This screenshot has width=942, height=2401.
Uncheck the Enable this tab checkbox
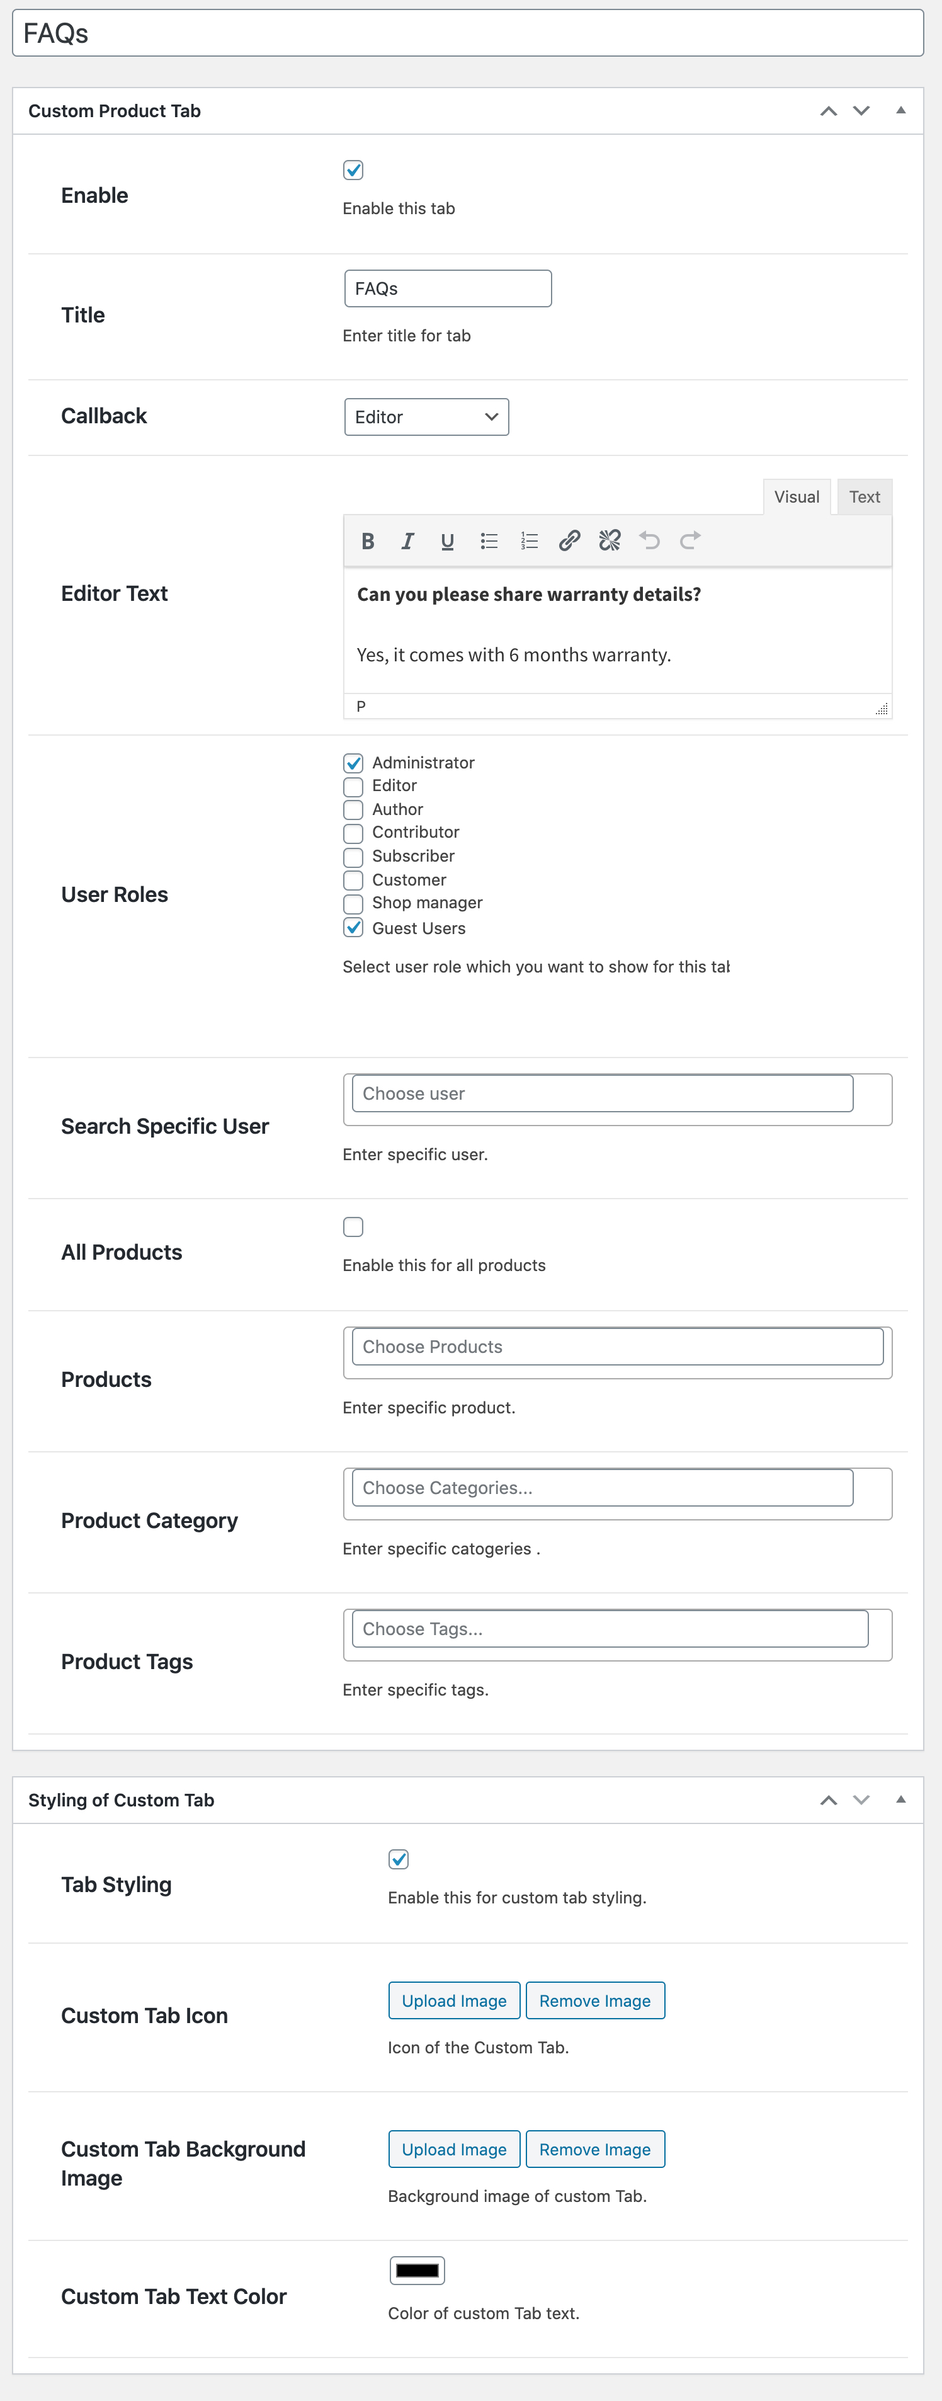coord(353,169)
